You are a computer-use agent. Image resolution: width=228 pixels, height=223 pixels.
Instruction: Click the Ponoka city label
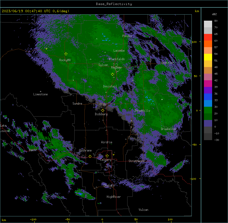click(127, 36)
